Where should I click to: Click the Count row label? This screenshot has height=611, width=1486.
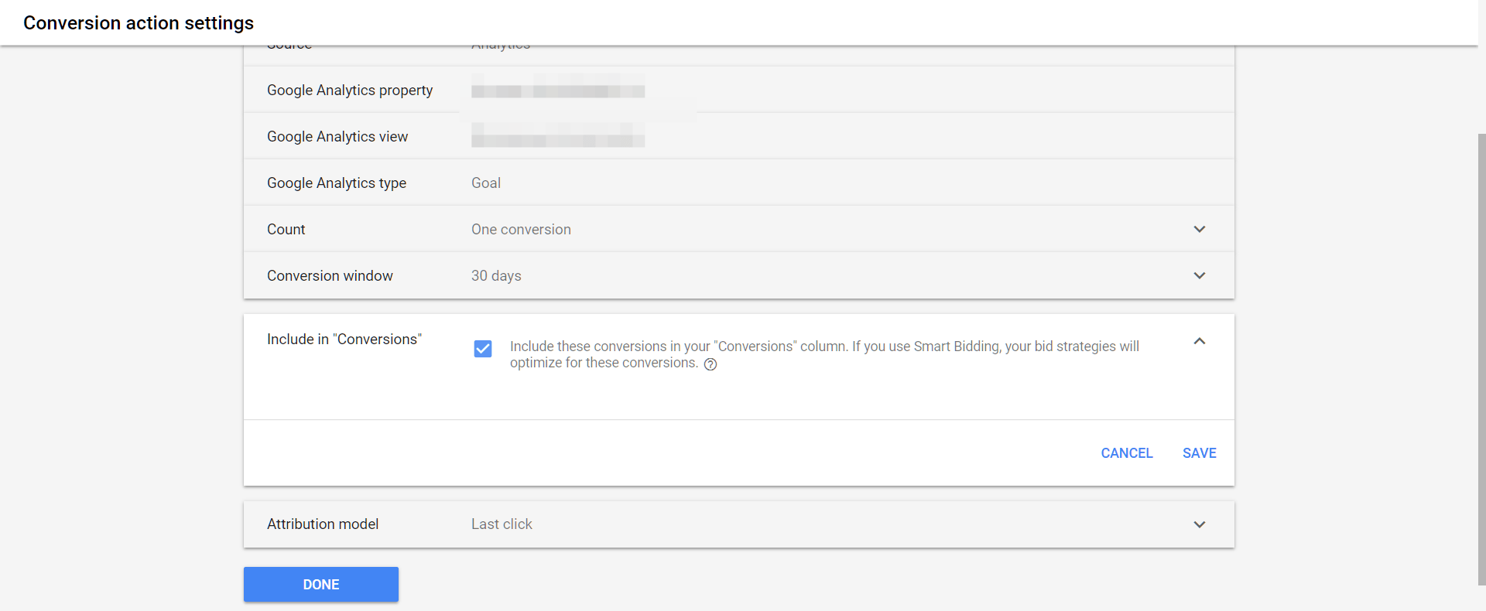[286, 230]
